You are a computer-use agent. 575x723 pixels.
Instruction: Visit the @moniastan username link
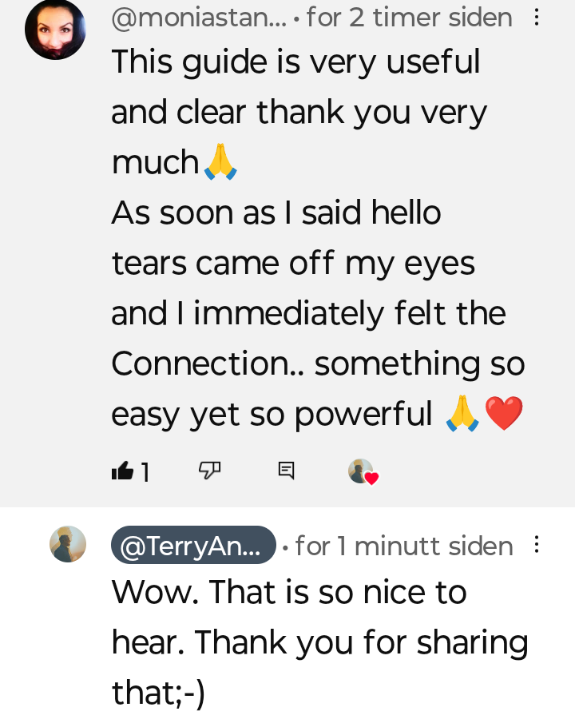click(198, 18)
